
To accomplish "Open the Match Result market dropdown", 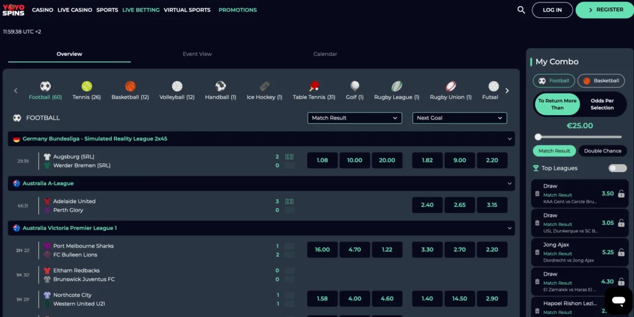I will (355, 118).
